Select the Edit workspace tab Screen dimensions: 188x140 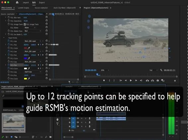(34, 3)
